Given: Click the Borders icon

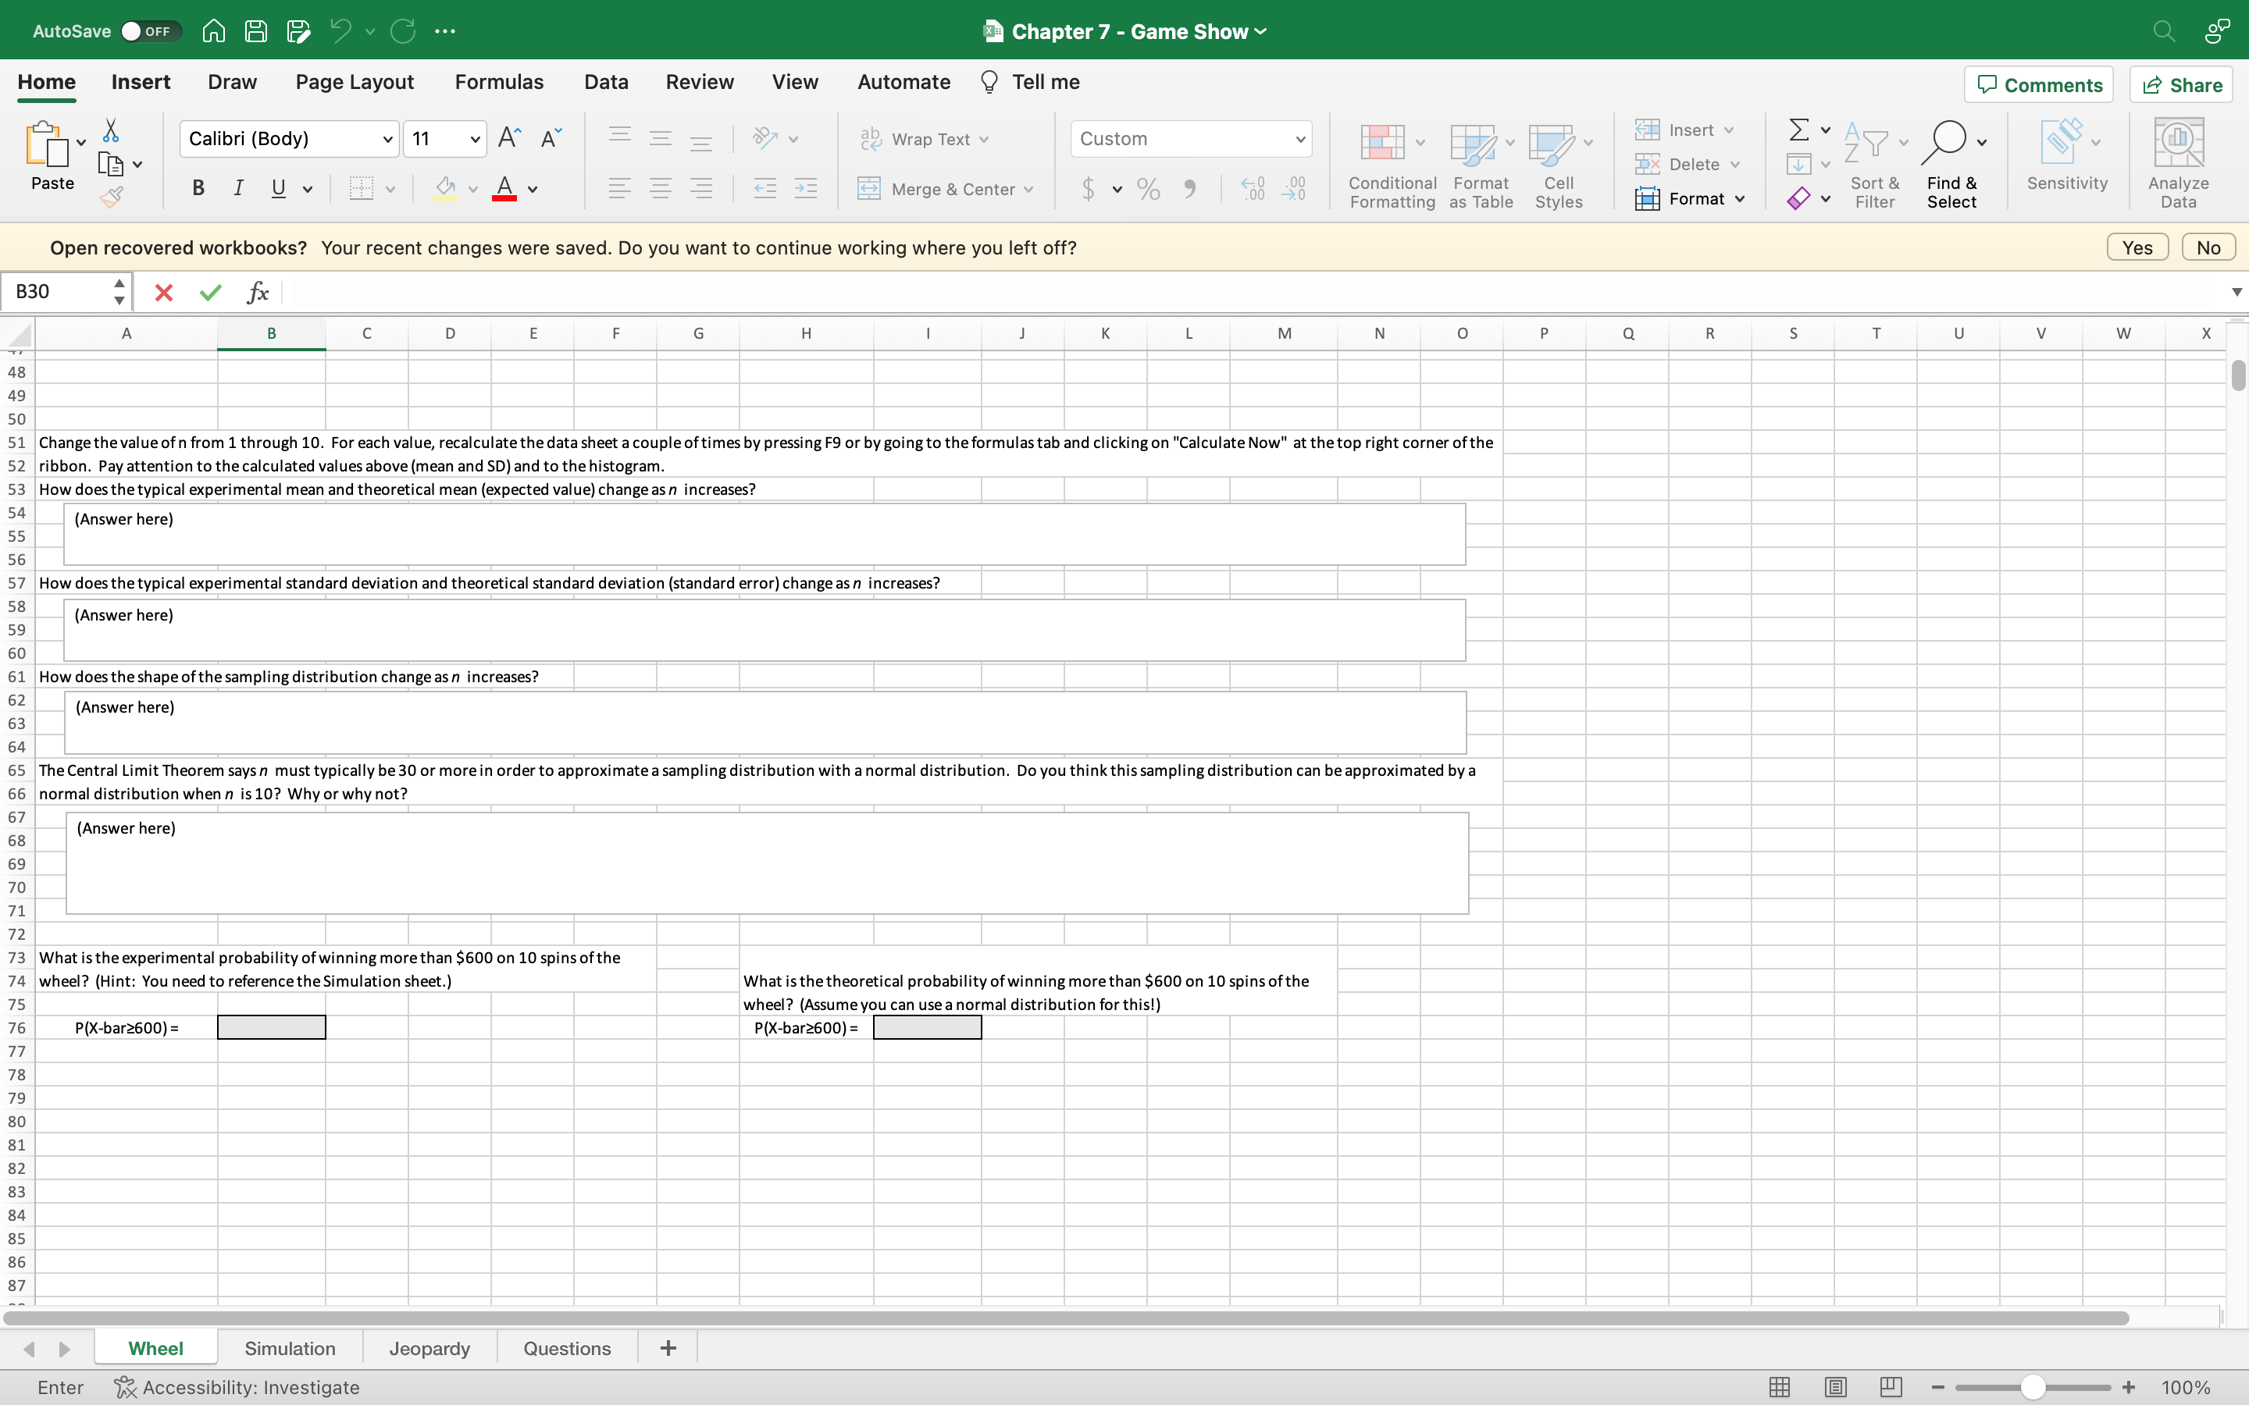Looking at the screenshot, I should 361,189.
